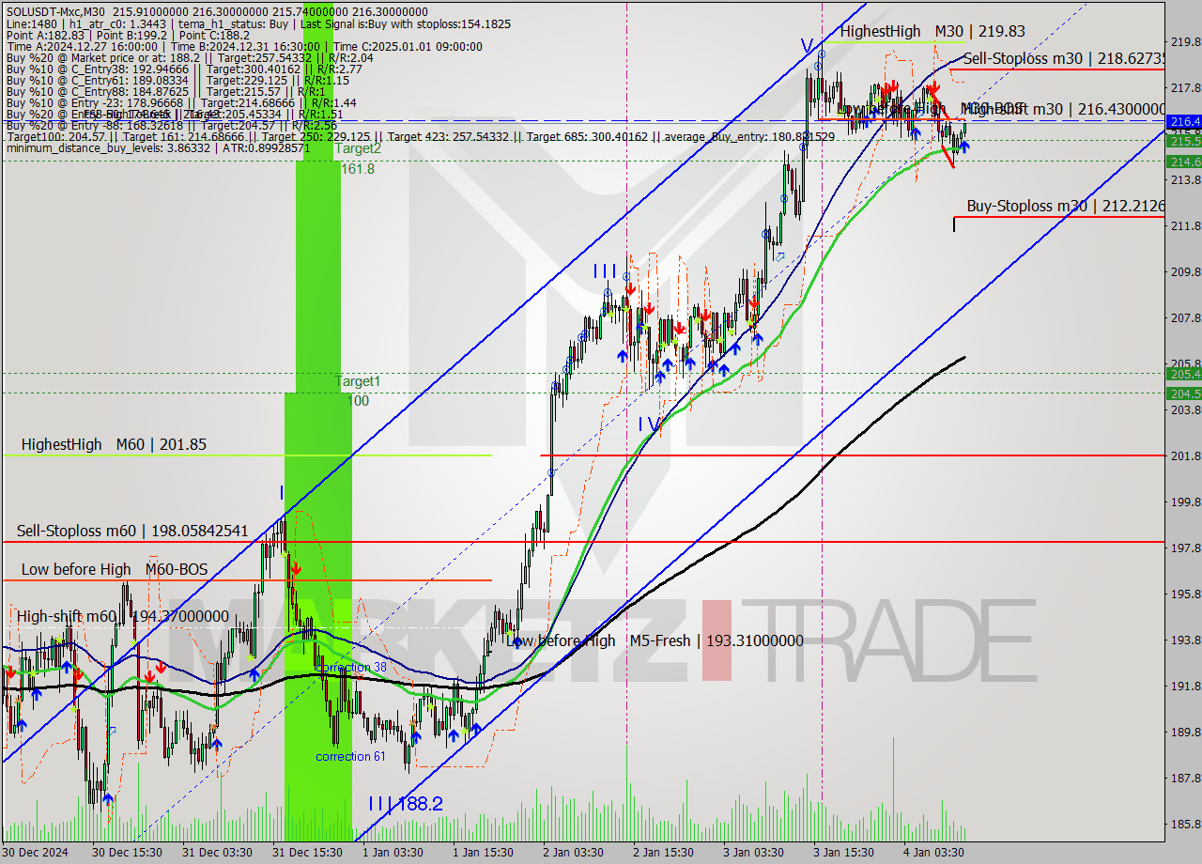Select the '161.8' Fibonacci level text
The width and height of the screenshot is (1202, 864).
358,169
